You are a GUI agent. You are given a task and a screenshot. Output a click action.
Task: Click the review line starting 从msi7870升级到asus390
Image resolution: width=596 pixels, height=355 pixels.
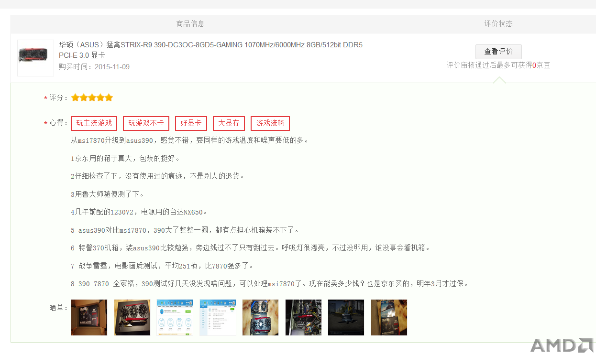pyautogui.click(x=190, y=140)
